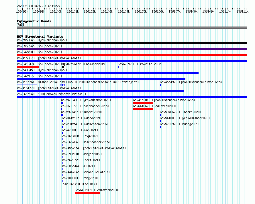Select blue bar under nsv6425877
255x204 pixels.
point(101,79)
